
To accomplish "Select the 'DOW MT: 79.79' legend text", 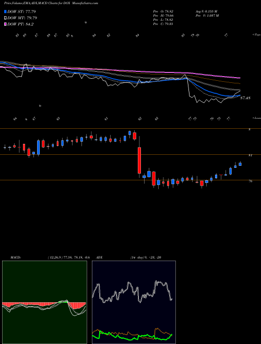I will tap(22, 18).
